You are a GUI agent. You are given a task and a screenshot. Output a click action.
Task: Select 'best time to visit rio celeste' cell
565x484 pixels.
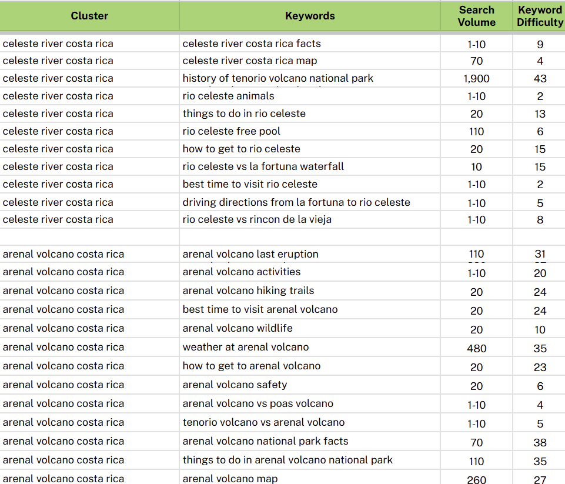tap(310, 185)
